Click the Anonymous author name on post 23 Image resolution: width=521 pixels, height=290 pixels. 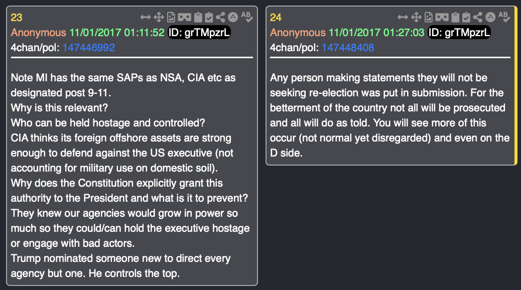(x=38, y=33)
